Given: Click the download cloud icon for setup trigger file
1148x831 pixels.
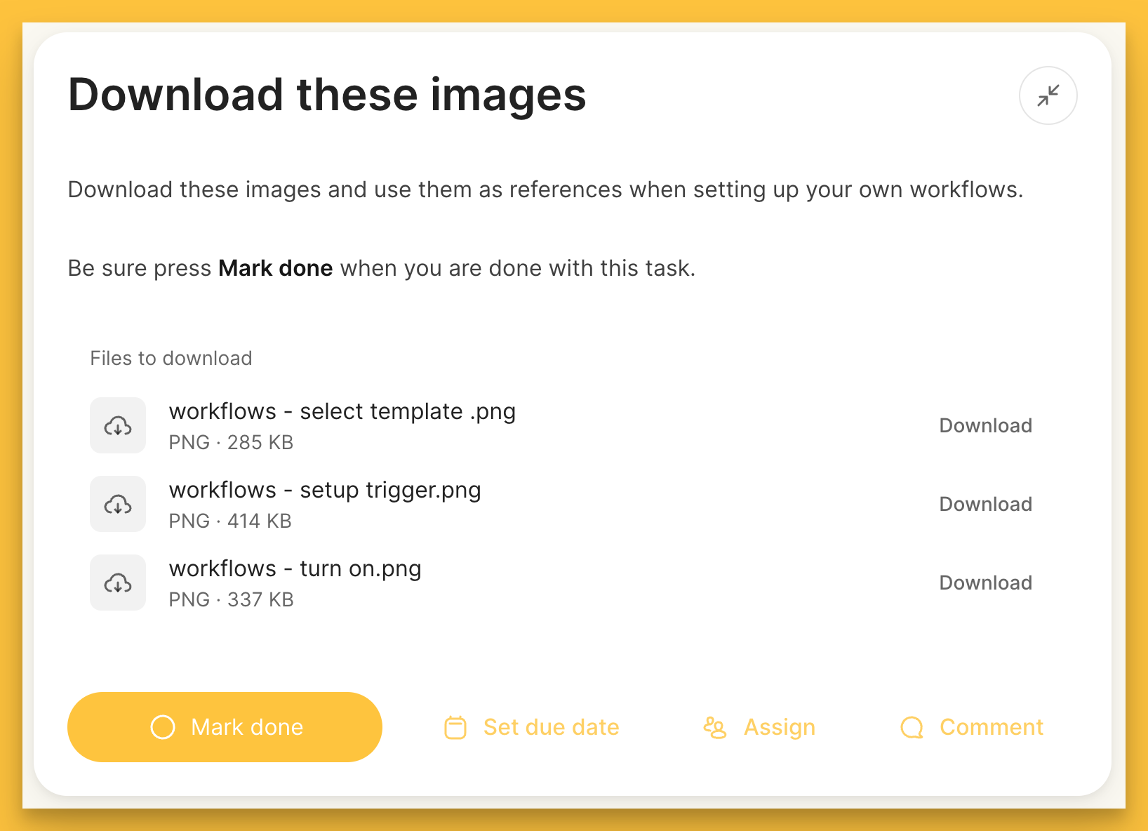Looking at the screenshot, I should click(117, 504).
